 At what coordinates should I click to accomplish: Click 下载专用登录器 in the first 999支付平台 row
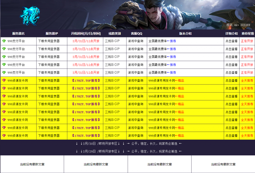49,41
